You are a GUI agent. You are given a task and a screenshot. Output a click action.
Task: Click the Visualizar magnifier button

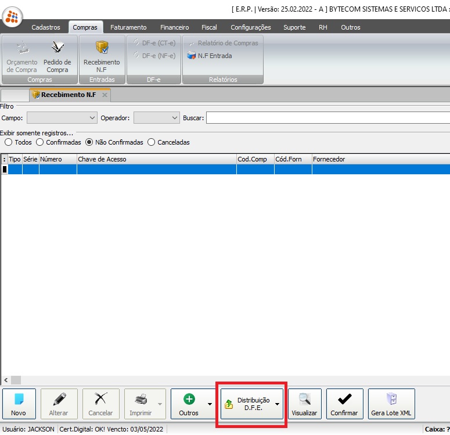point(304,404)
